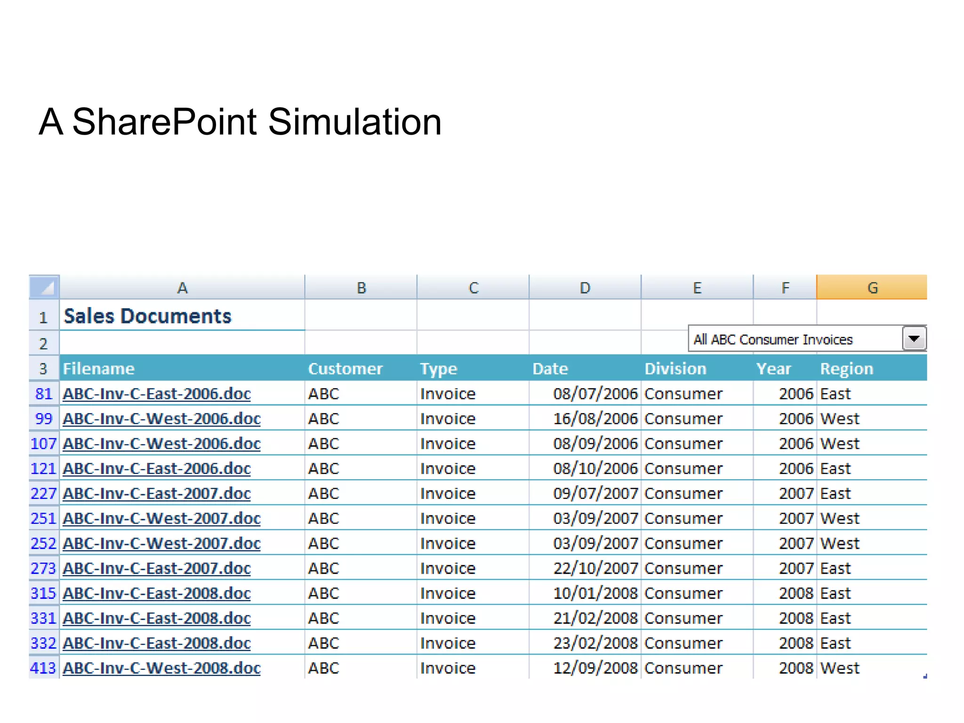The height and width of the screenshot is (723, 964).
Task: Select the date cell 08/10/2006
Action: click(x=585, y=468)
